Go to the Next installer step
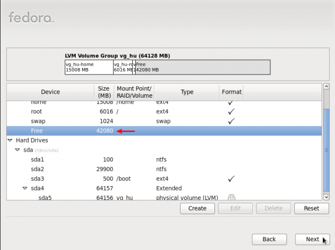The height and width of the screenshot is (250, 335). [312, 239]
